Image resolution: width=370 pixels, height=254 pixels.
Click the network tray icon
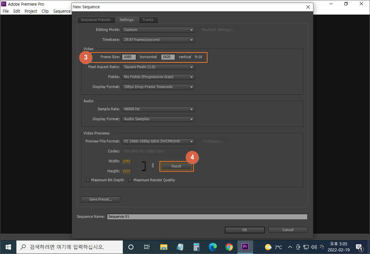click(306, 247)
